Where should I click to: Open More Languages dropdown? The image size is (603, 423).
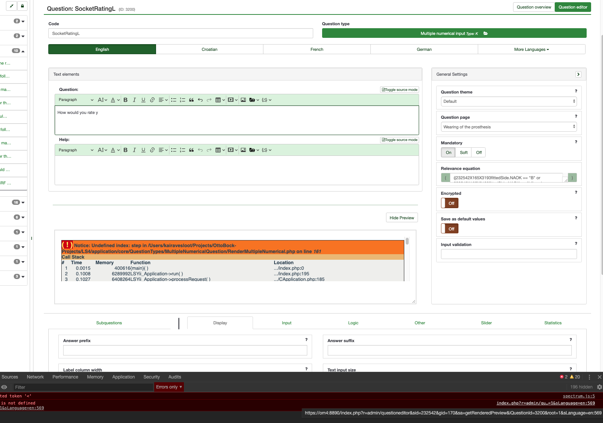pos(531,49)
